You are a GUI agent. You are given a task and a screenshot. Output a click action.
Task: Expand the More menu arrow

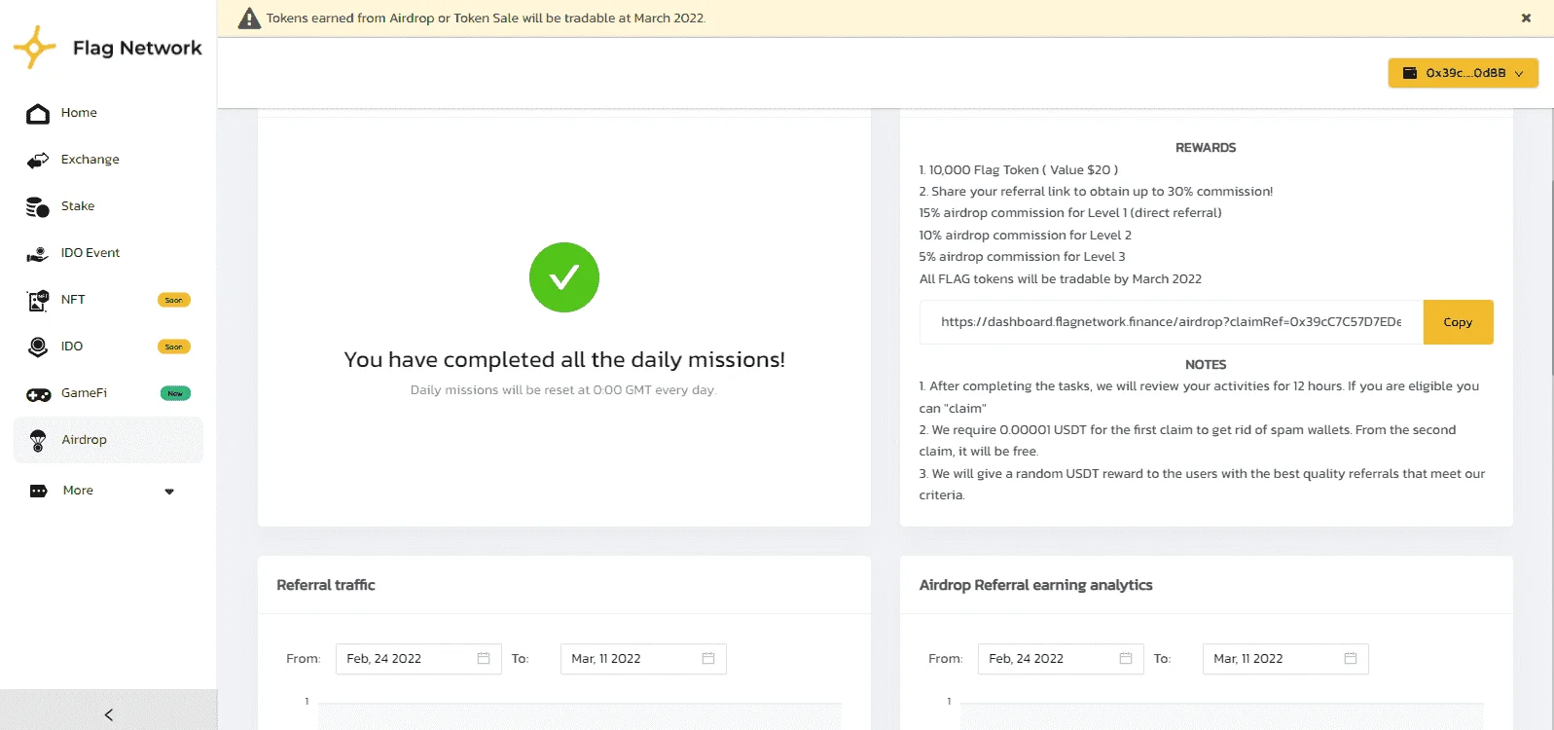[x=169, y=492]
